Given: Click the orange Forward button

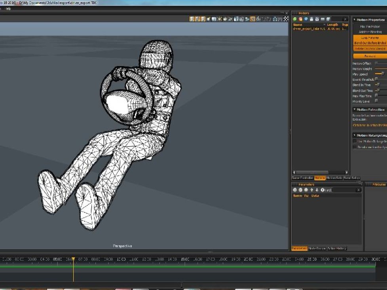Looking at the screenshot, I should (370, 56).
